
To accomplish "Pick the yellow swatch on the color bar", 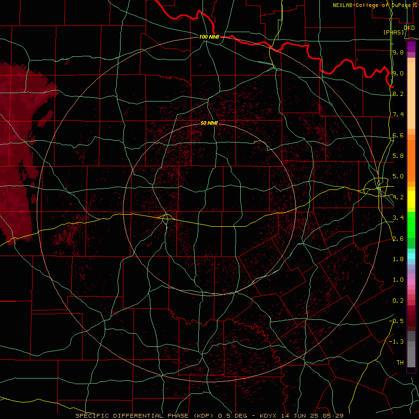I will click(411, 199).
